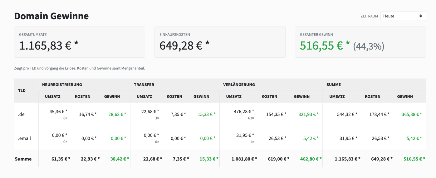Click the EINKAUFSKOSTEN card label
Screen dimensions: 436x178
(x=175, y=35)
